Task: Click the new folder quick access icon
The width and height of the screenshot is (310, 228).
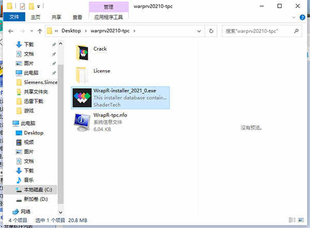Action: point(31,6)
